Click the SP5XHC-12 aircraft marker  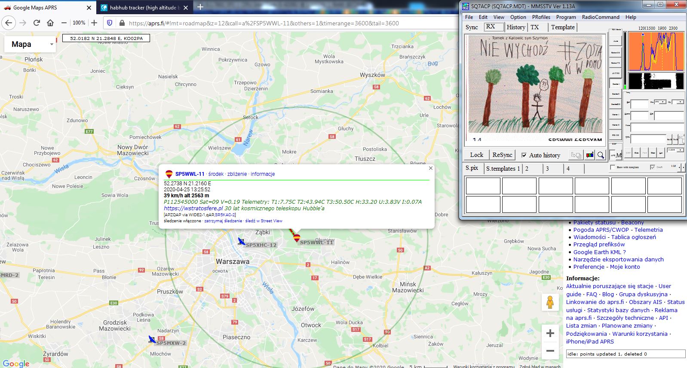(x=242, y=242)
